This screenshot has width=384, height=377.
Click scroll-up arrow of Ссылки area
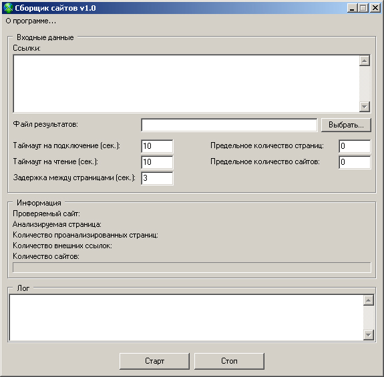(365, 61)
